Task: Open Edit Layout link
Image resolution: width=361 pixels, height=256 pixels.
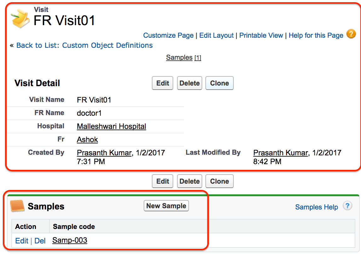Action: click(x=216, y=36)
